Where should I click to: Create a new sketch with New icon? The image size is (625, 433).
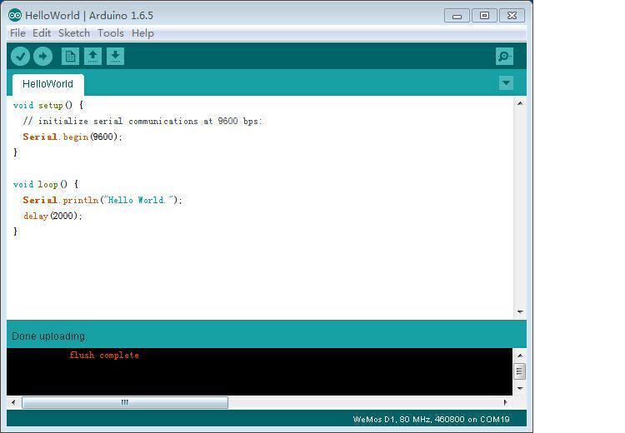click(x=70, y=56)
